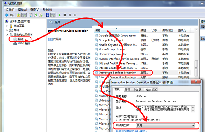The height and width of the screenshot is (132, 205).
Task: Click the Help question mark toolbar icon
Action: 48,15
